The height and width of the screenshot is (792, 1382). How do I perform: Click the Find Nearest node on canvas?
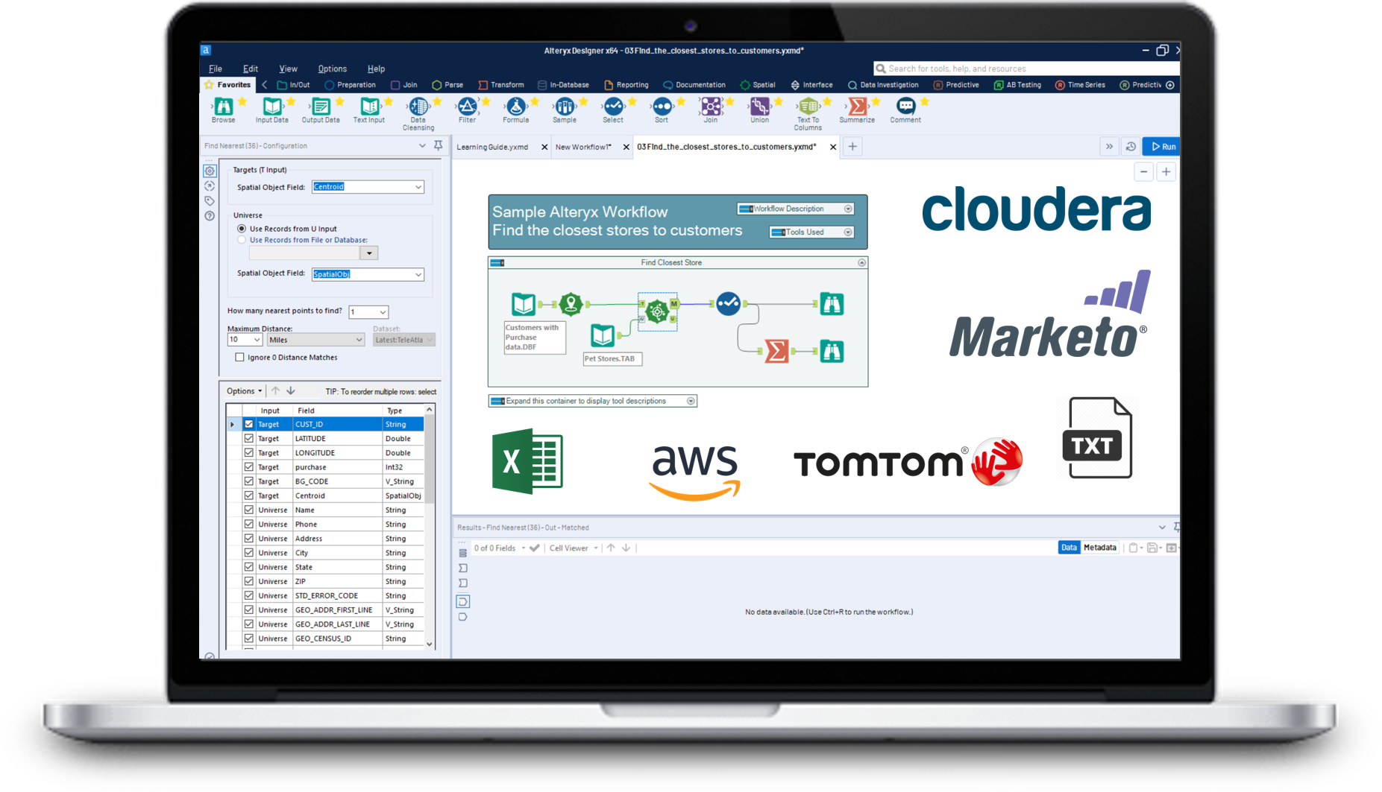[657, 311]
